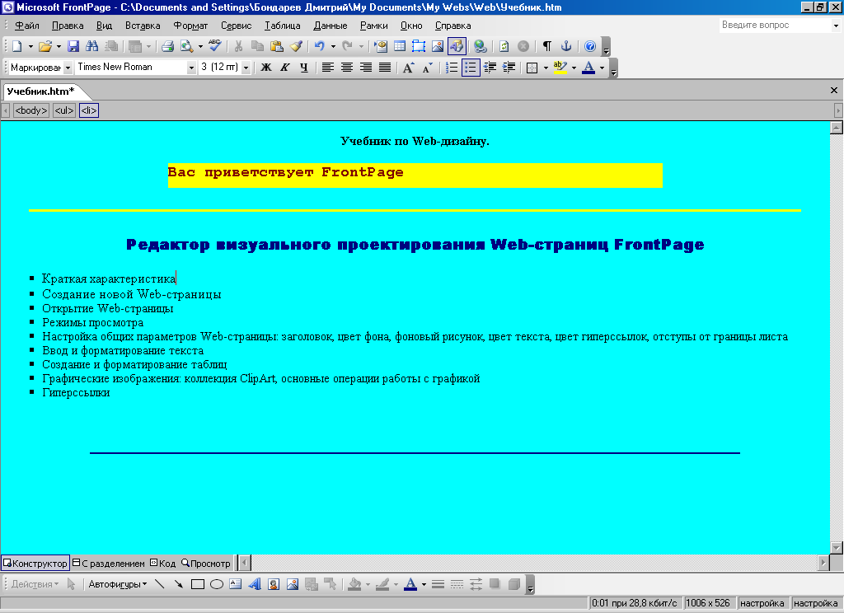Toggle the bulleted list button
The image size is (844, 613).
471,68
